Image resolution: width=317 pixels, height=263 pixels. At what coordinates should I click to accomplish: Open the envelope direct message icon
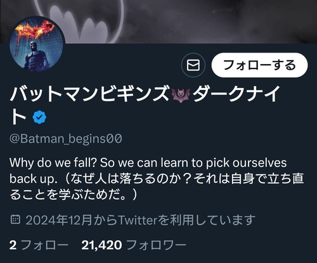193,65
